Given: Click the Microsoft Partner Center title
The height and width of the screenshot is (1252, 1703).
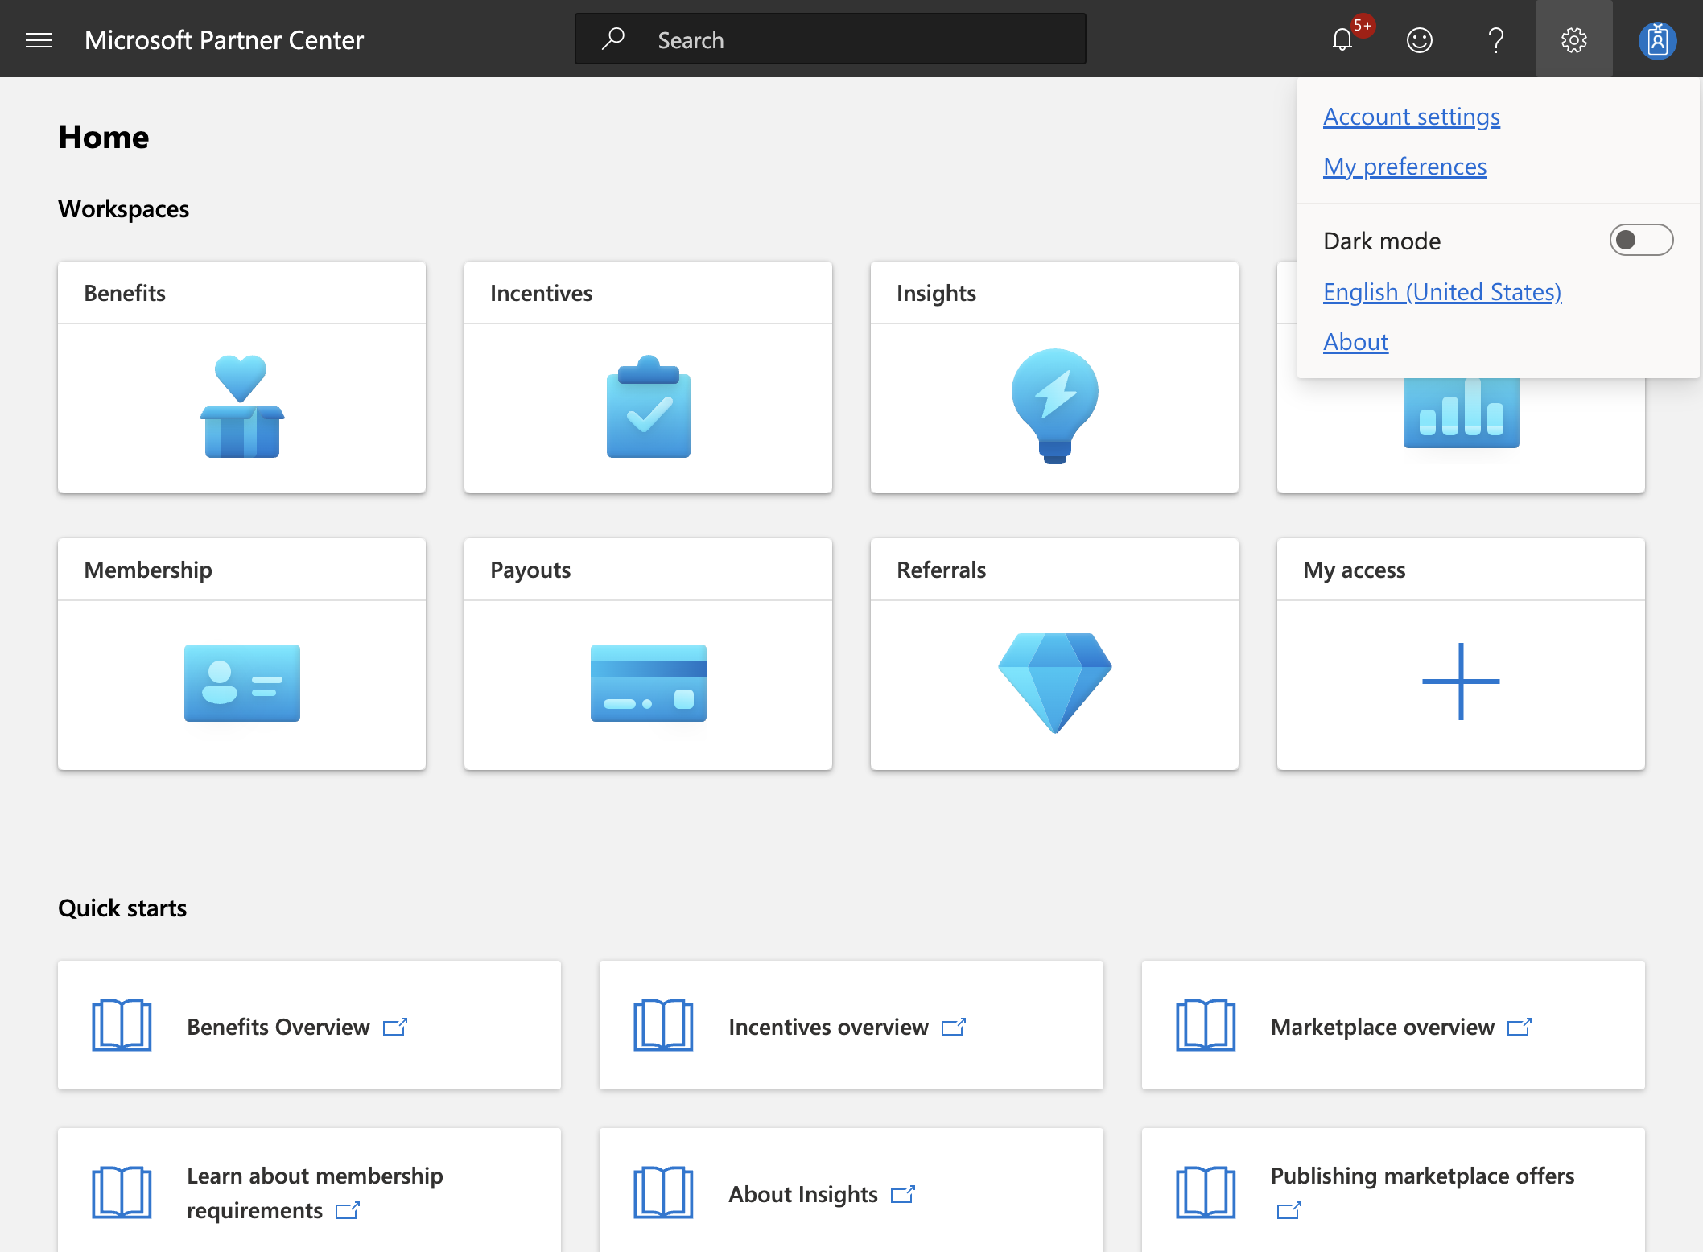Looking at the screenshot, I should click(x=224, y=39).
